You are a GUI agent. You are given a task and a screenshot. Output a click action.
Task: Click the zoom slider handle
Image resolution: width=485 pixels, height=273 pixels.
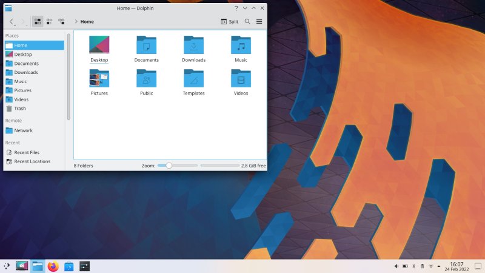click(x=169, y=166)
